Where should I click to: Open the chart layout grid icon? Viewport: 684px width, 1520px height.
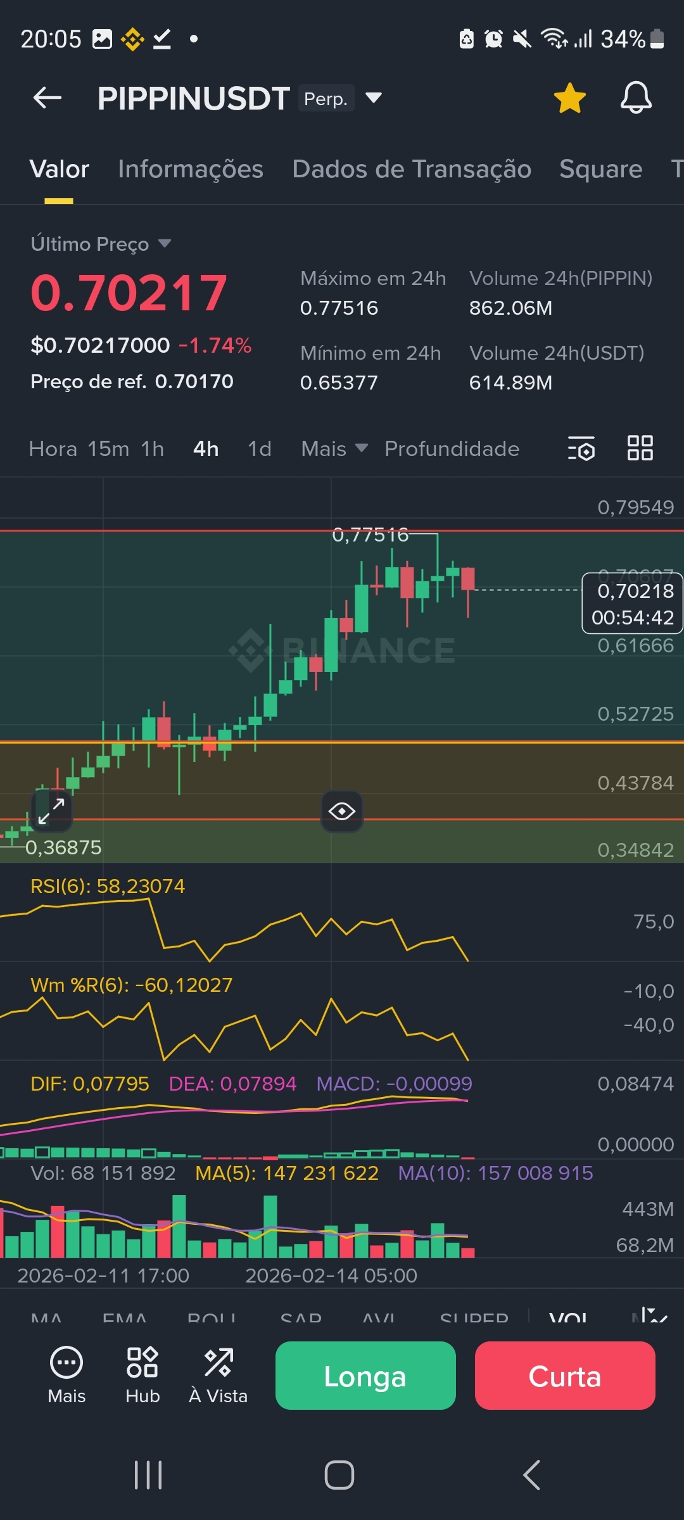pyautogui.click(x=640, y=448)
